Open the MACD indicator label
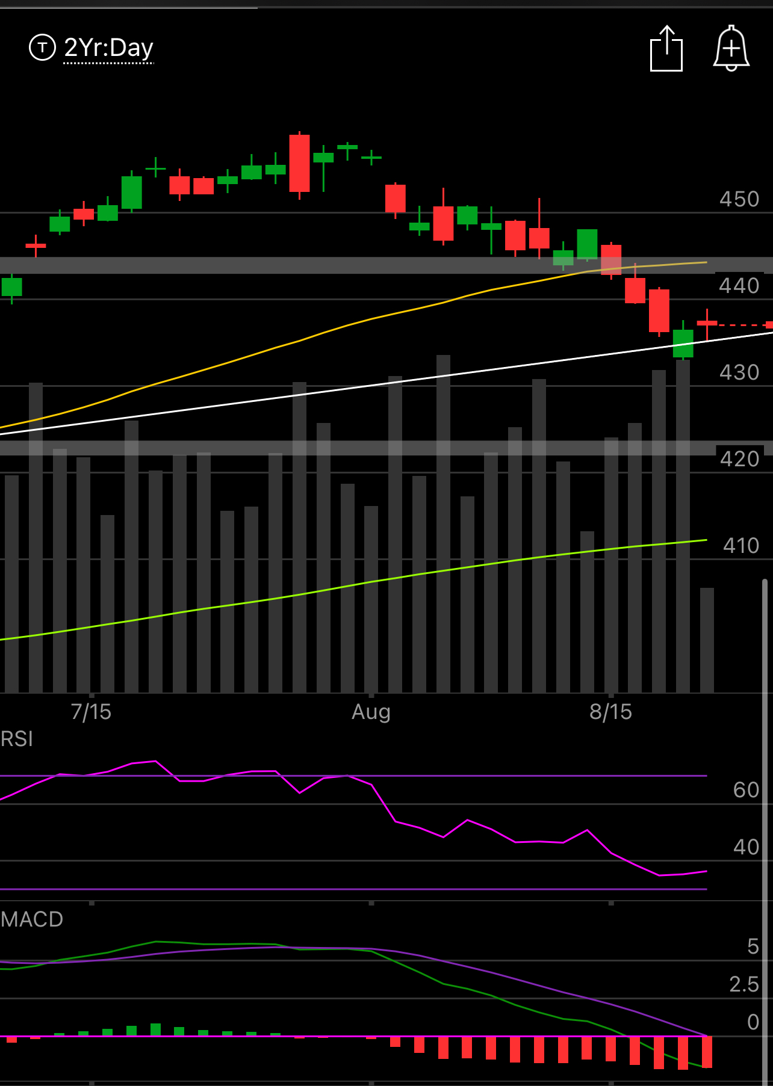The image size is (773, 1086). click(x=32, y=919)
